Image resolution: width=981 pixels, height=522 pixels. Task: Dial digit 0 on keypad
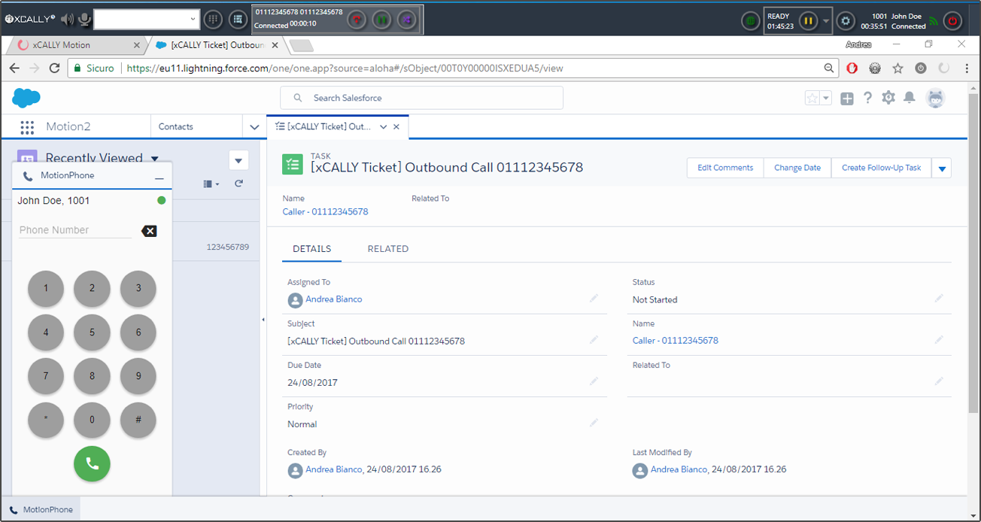click(x=92, y=420)
